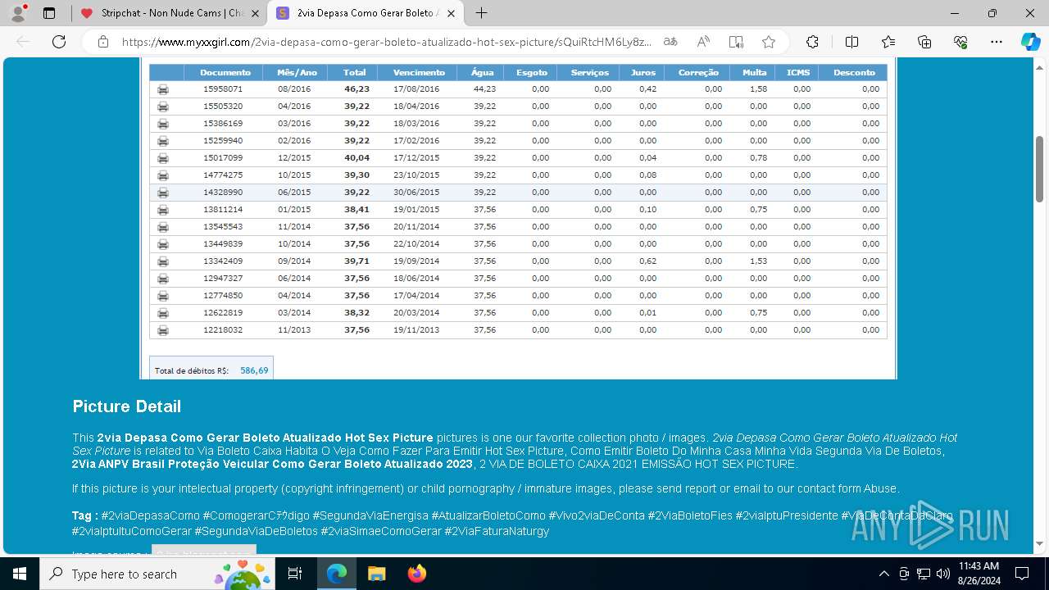Click the total debts value 586,69
Image resolution: width=1049 pixels, height=590 pixels.
click(x=254, y=370)
